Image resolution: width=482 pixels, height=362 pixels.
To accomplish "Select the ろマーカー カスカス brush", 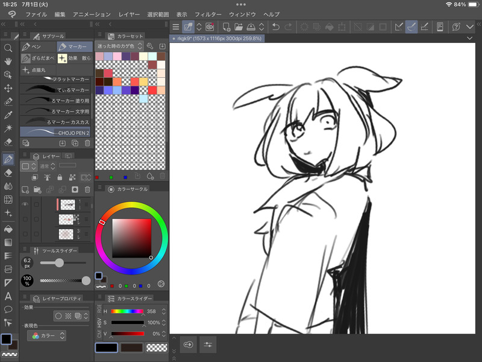I will (55, 122).
